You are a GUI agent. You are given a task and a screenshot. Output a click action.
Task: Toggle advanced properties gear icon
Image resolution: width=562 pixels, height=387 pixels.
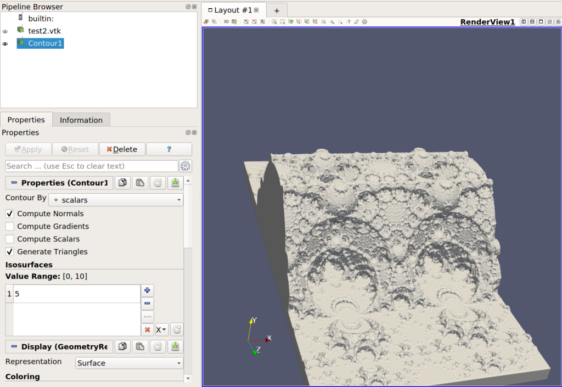coord(186,166)
